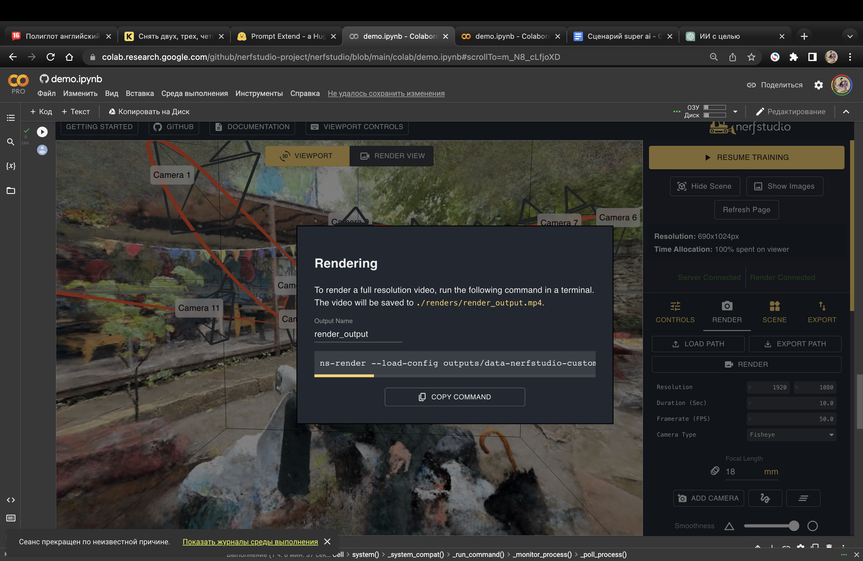The image size is (863, 561).
Task: Click the camera list lines icon button
Action: (x=803, y=498)
